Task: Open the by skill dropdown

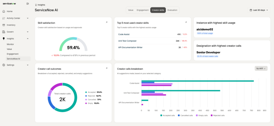Action: click(261, 68)
